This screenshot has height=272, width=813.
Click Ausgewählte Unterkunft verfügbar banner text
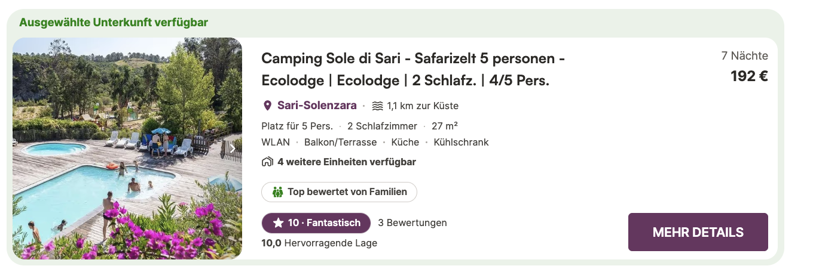pos(114,23)
